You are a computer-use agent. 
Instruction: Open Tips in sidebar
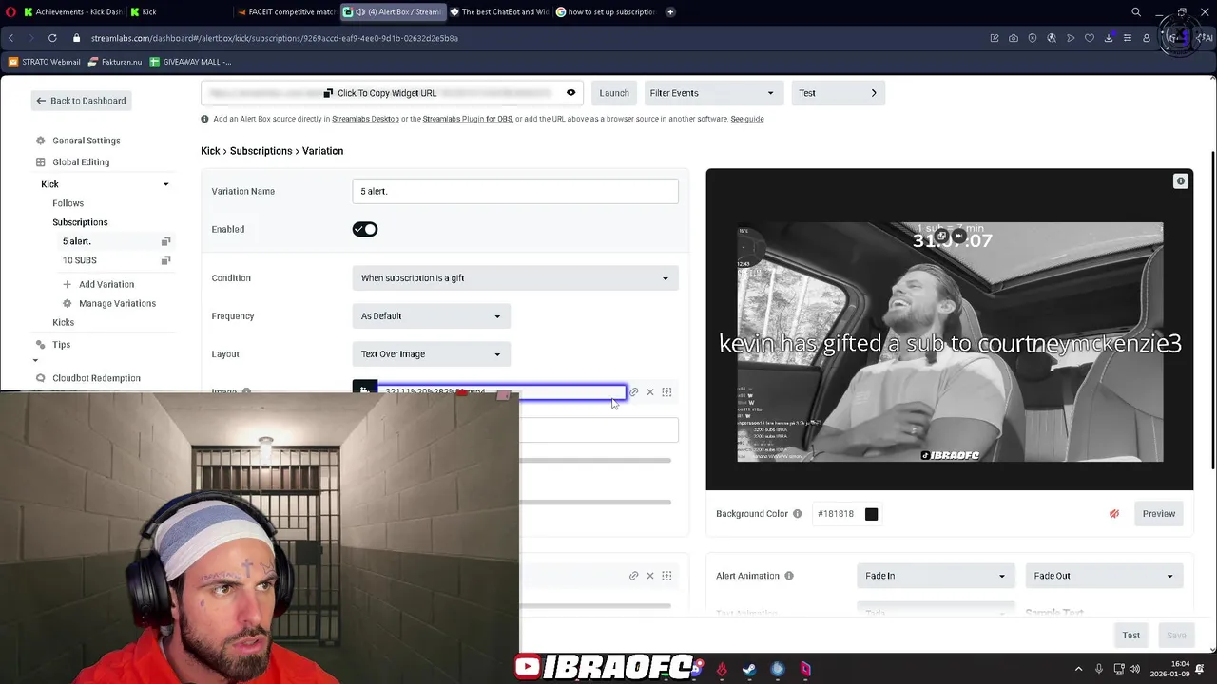(x=61, y=345)
